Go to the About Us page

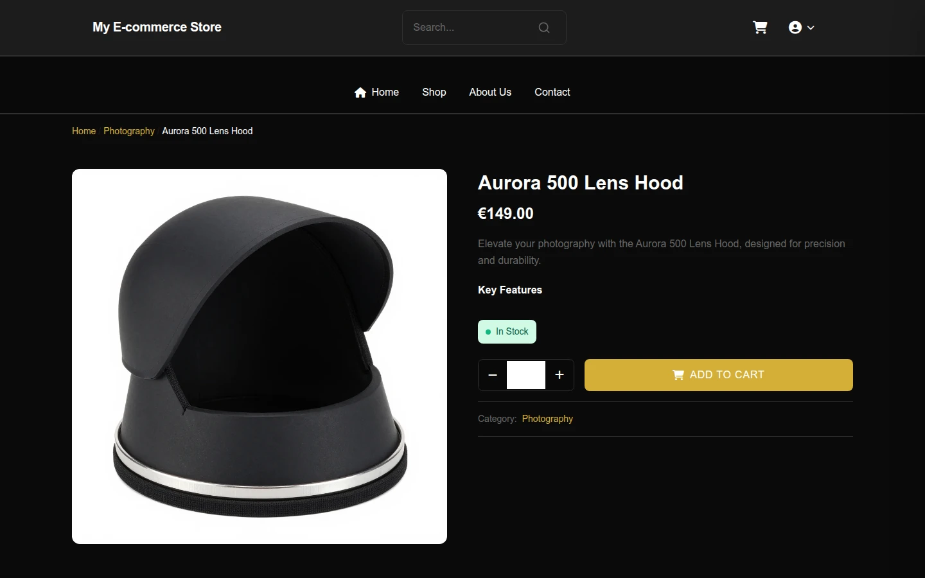(490, 92)
